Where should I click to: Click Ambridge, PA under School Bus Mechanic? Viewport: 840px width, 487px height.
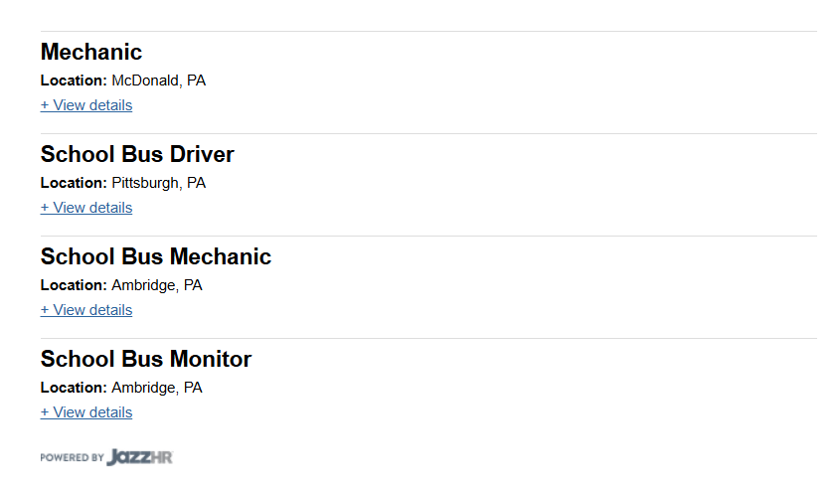tap(157, 285)
